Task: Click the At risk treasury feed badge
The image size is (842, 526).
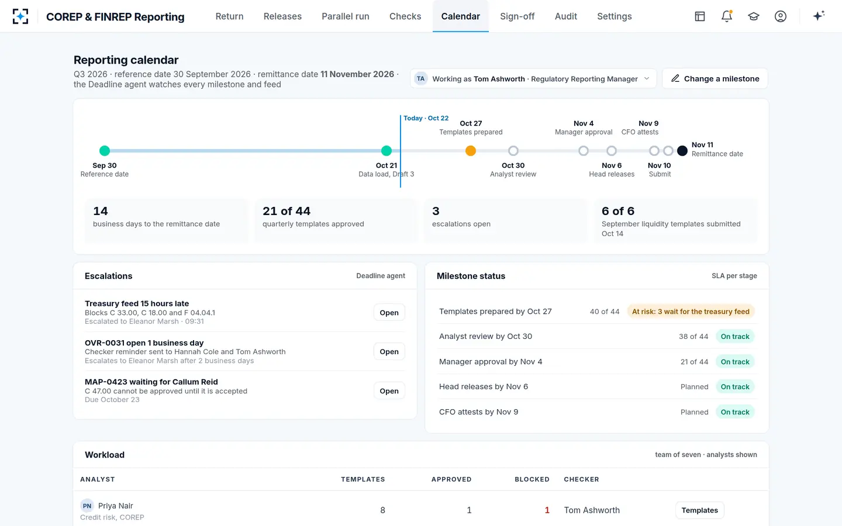Action: (x=691, y=312)
